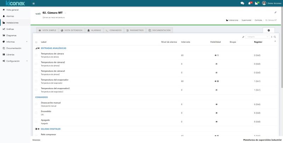Check the Encendido row checkbox
This screenshot has height=143, width=283.
(36, 113)
